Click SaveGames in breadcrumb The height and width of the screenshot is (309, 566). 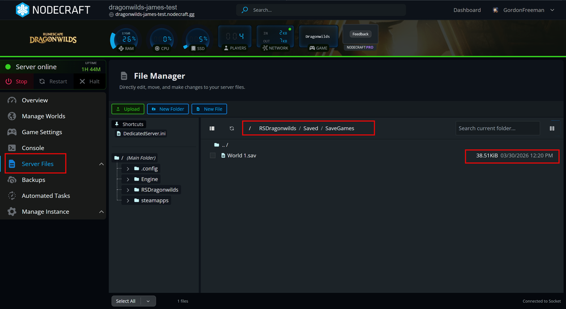point(340,128)
